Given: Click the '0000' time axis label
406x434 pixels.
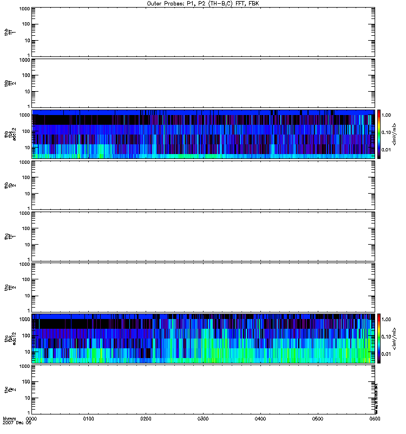Looking at the screenshot, I should pyautogui.click(x=31, y=419).
